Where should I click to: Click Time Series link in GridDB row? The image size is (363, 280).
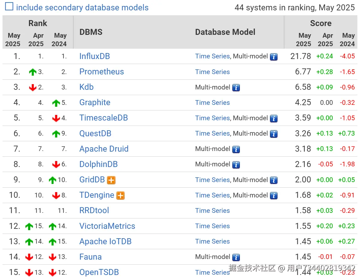pyautogui.click(x=212, y=180)
